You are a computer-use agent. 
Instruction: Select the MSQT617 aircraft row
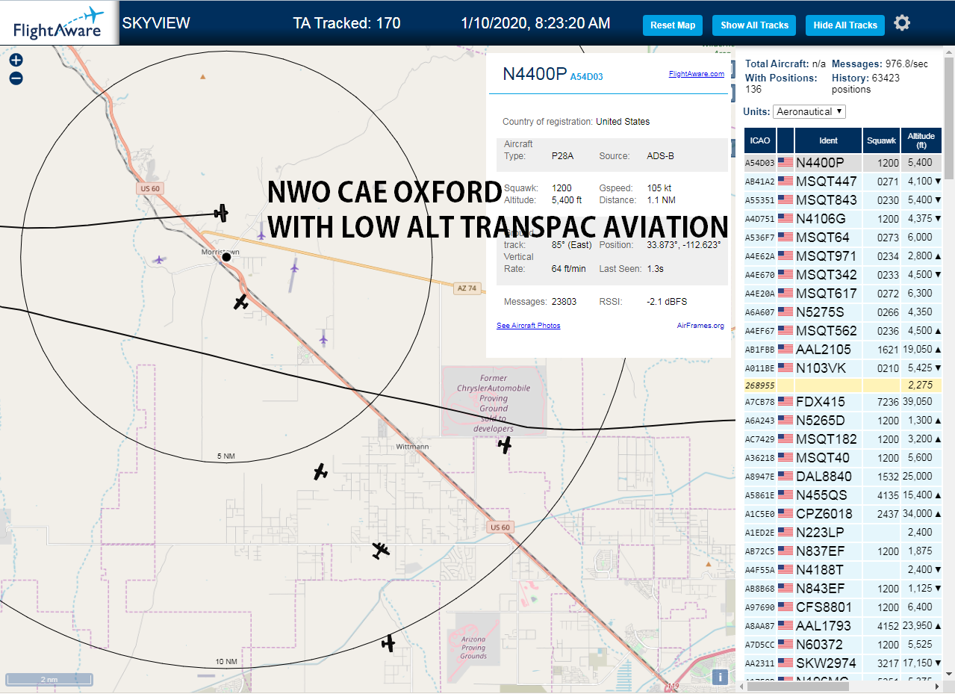[x=843, y=293]
